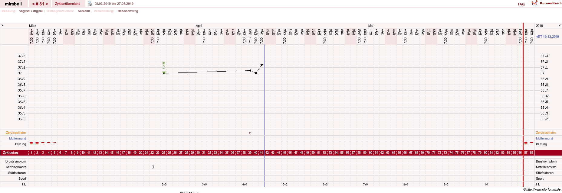
Task: Click the 'Beobachtung' Verwendung value
Action: pos(128,11)
